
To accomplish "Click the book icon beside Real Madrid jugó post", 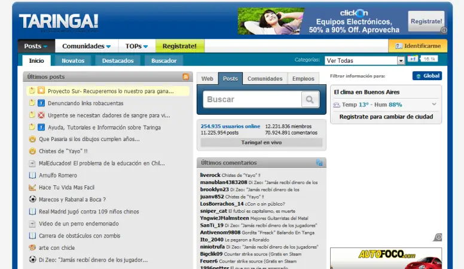I will (x=32, y=212).
